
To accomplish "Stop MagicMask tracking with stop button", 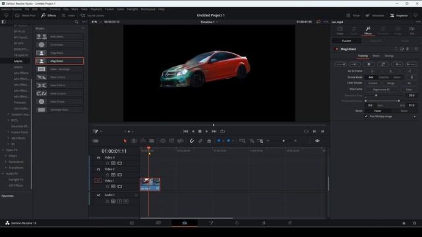I will coord(369,65).
